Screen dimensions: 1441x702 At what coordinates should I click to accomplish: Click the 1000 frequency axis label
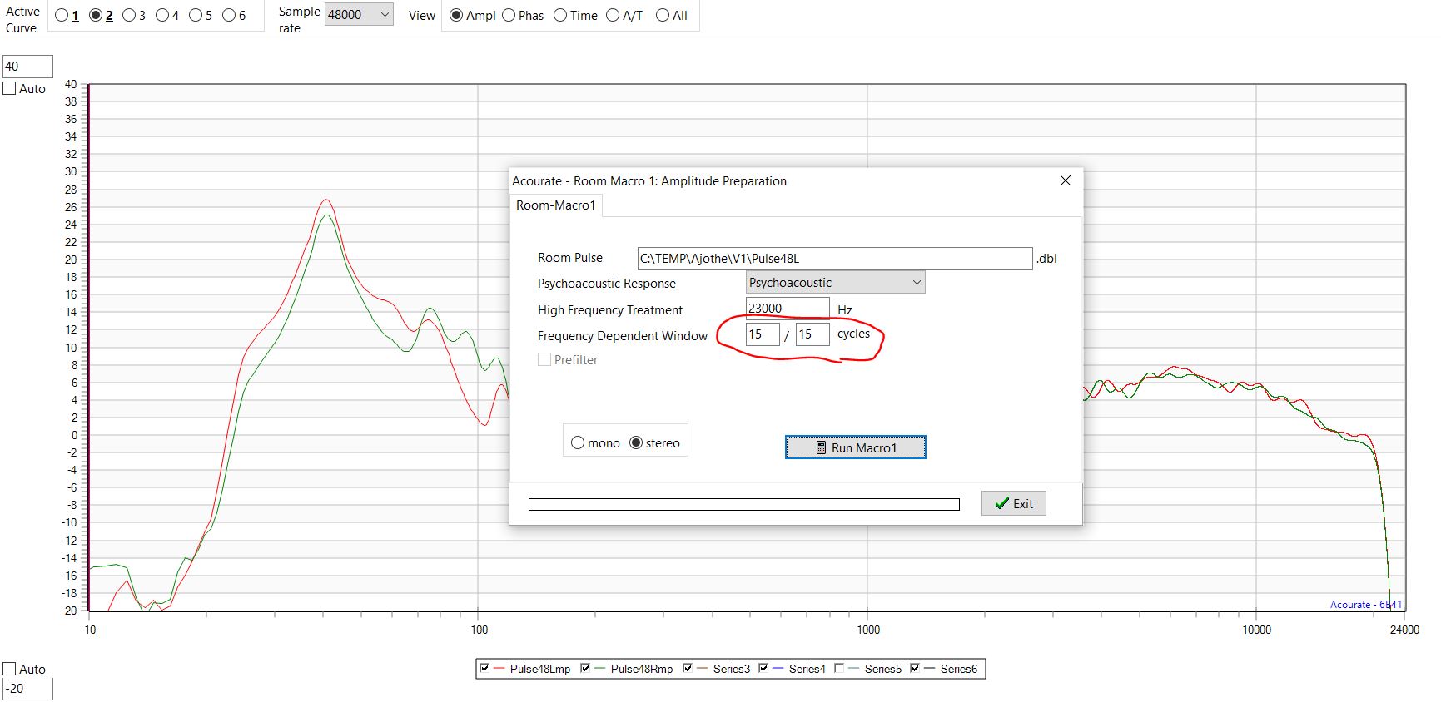pos(868,630)
